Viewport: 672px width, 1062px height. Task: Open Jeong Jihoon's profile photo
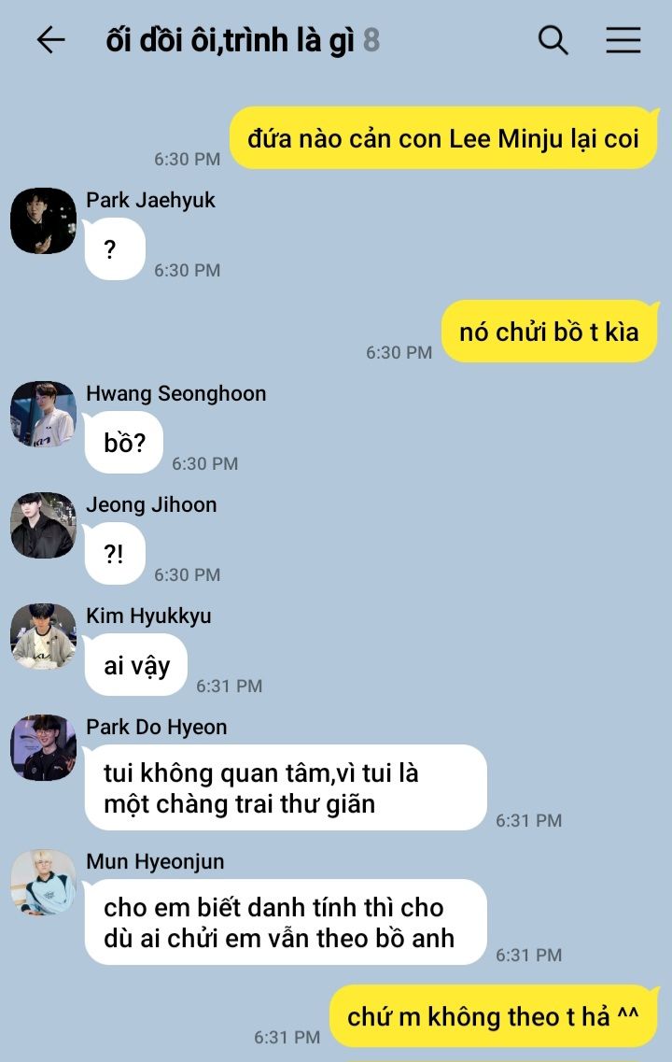click(x=43, y=525)
